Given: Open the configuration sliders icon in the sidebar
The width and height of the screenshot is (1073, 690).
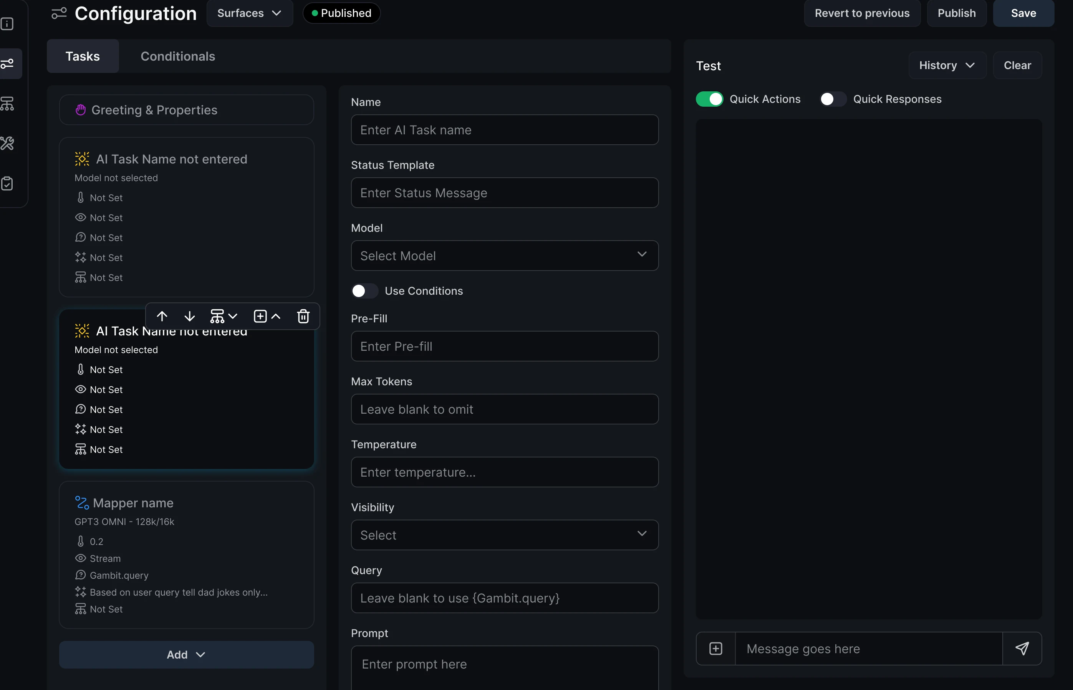Looking at the screenshot, I should coord(7,64).
